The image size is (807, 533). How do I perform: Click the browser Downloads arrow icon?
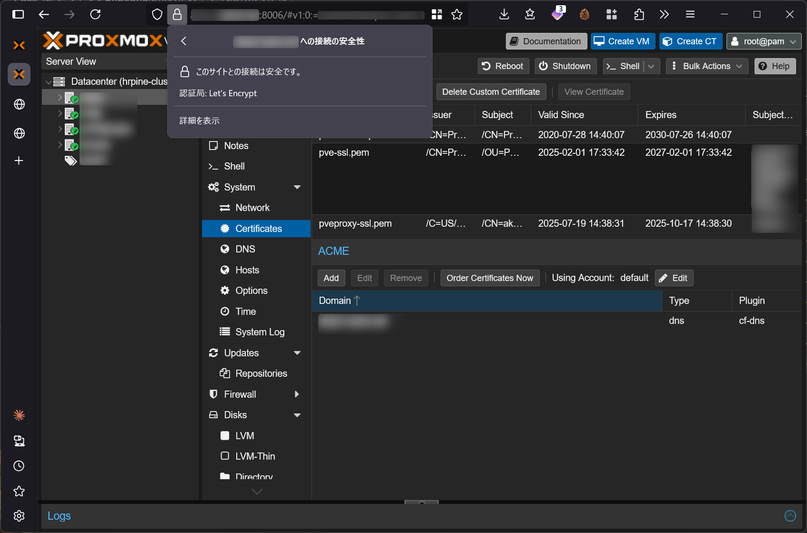click(504, 14)
